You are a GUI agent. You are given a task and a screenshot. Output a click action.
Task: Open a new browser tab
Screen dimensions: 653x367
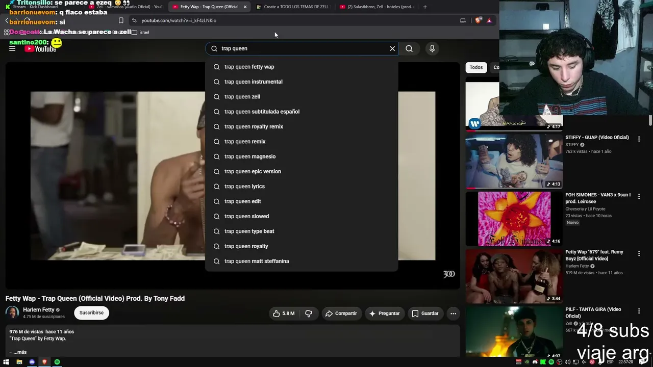click(x=425, y=7)
